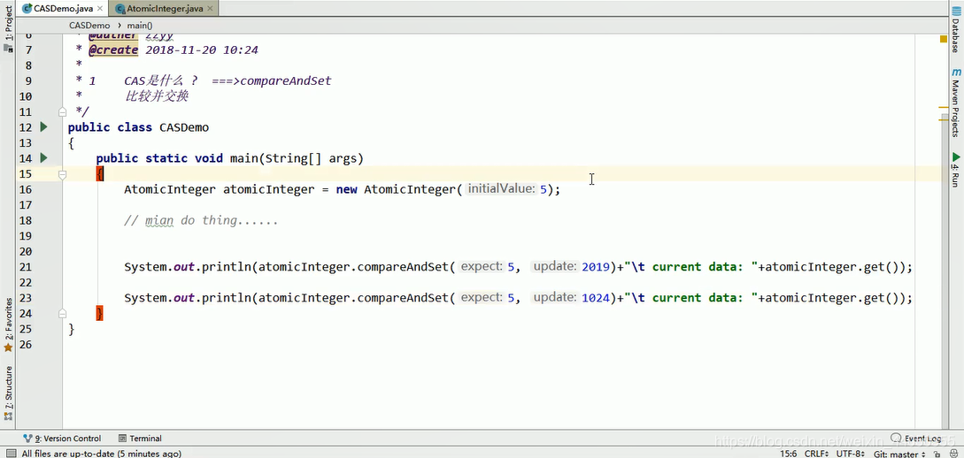Click the '比较并交换' comment on line 10
964x458 pixels.
click(x=156, y=96)
